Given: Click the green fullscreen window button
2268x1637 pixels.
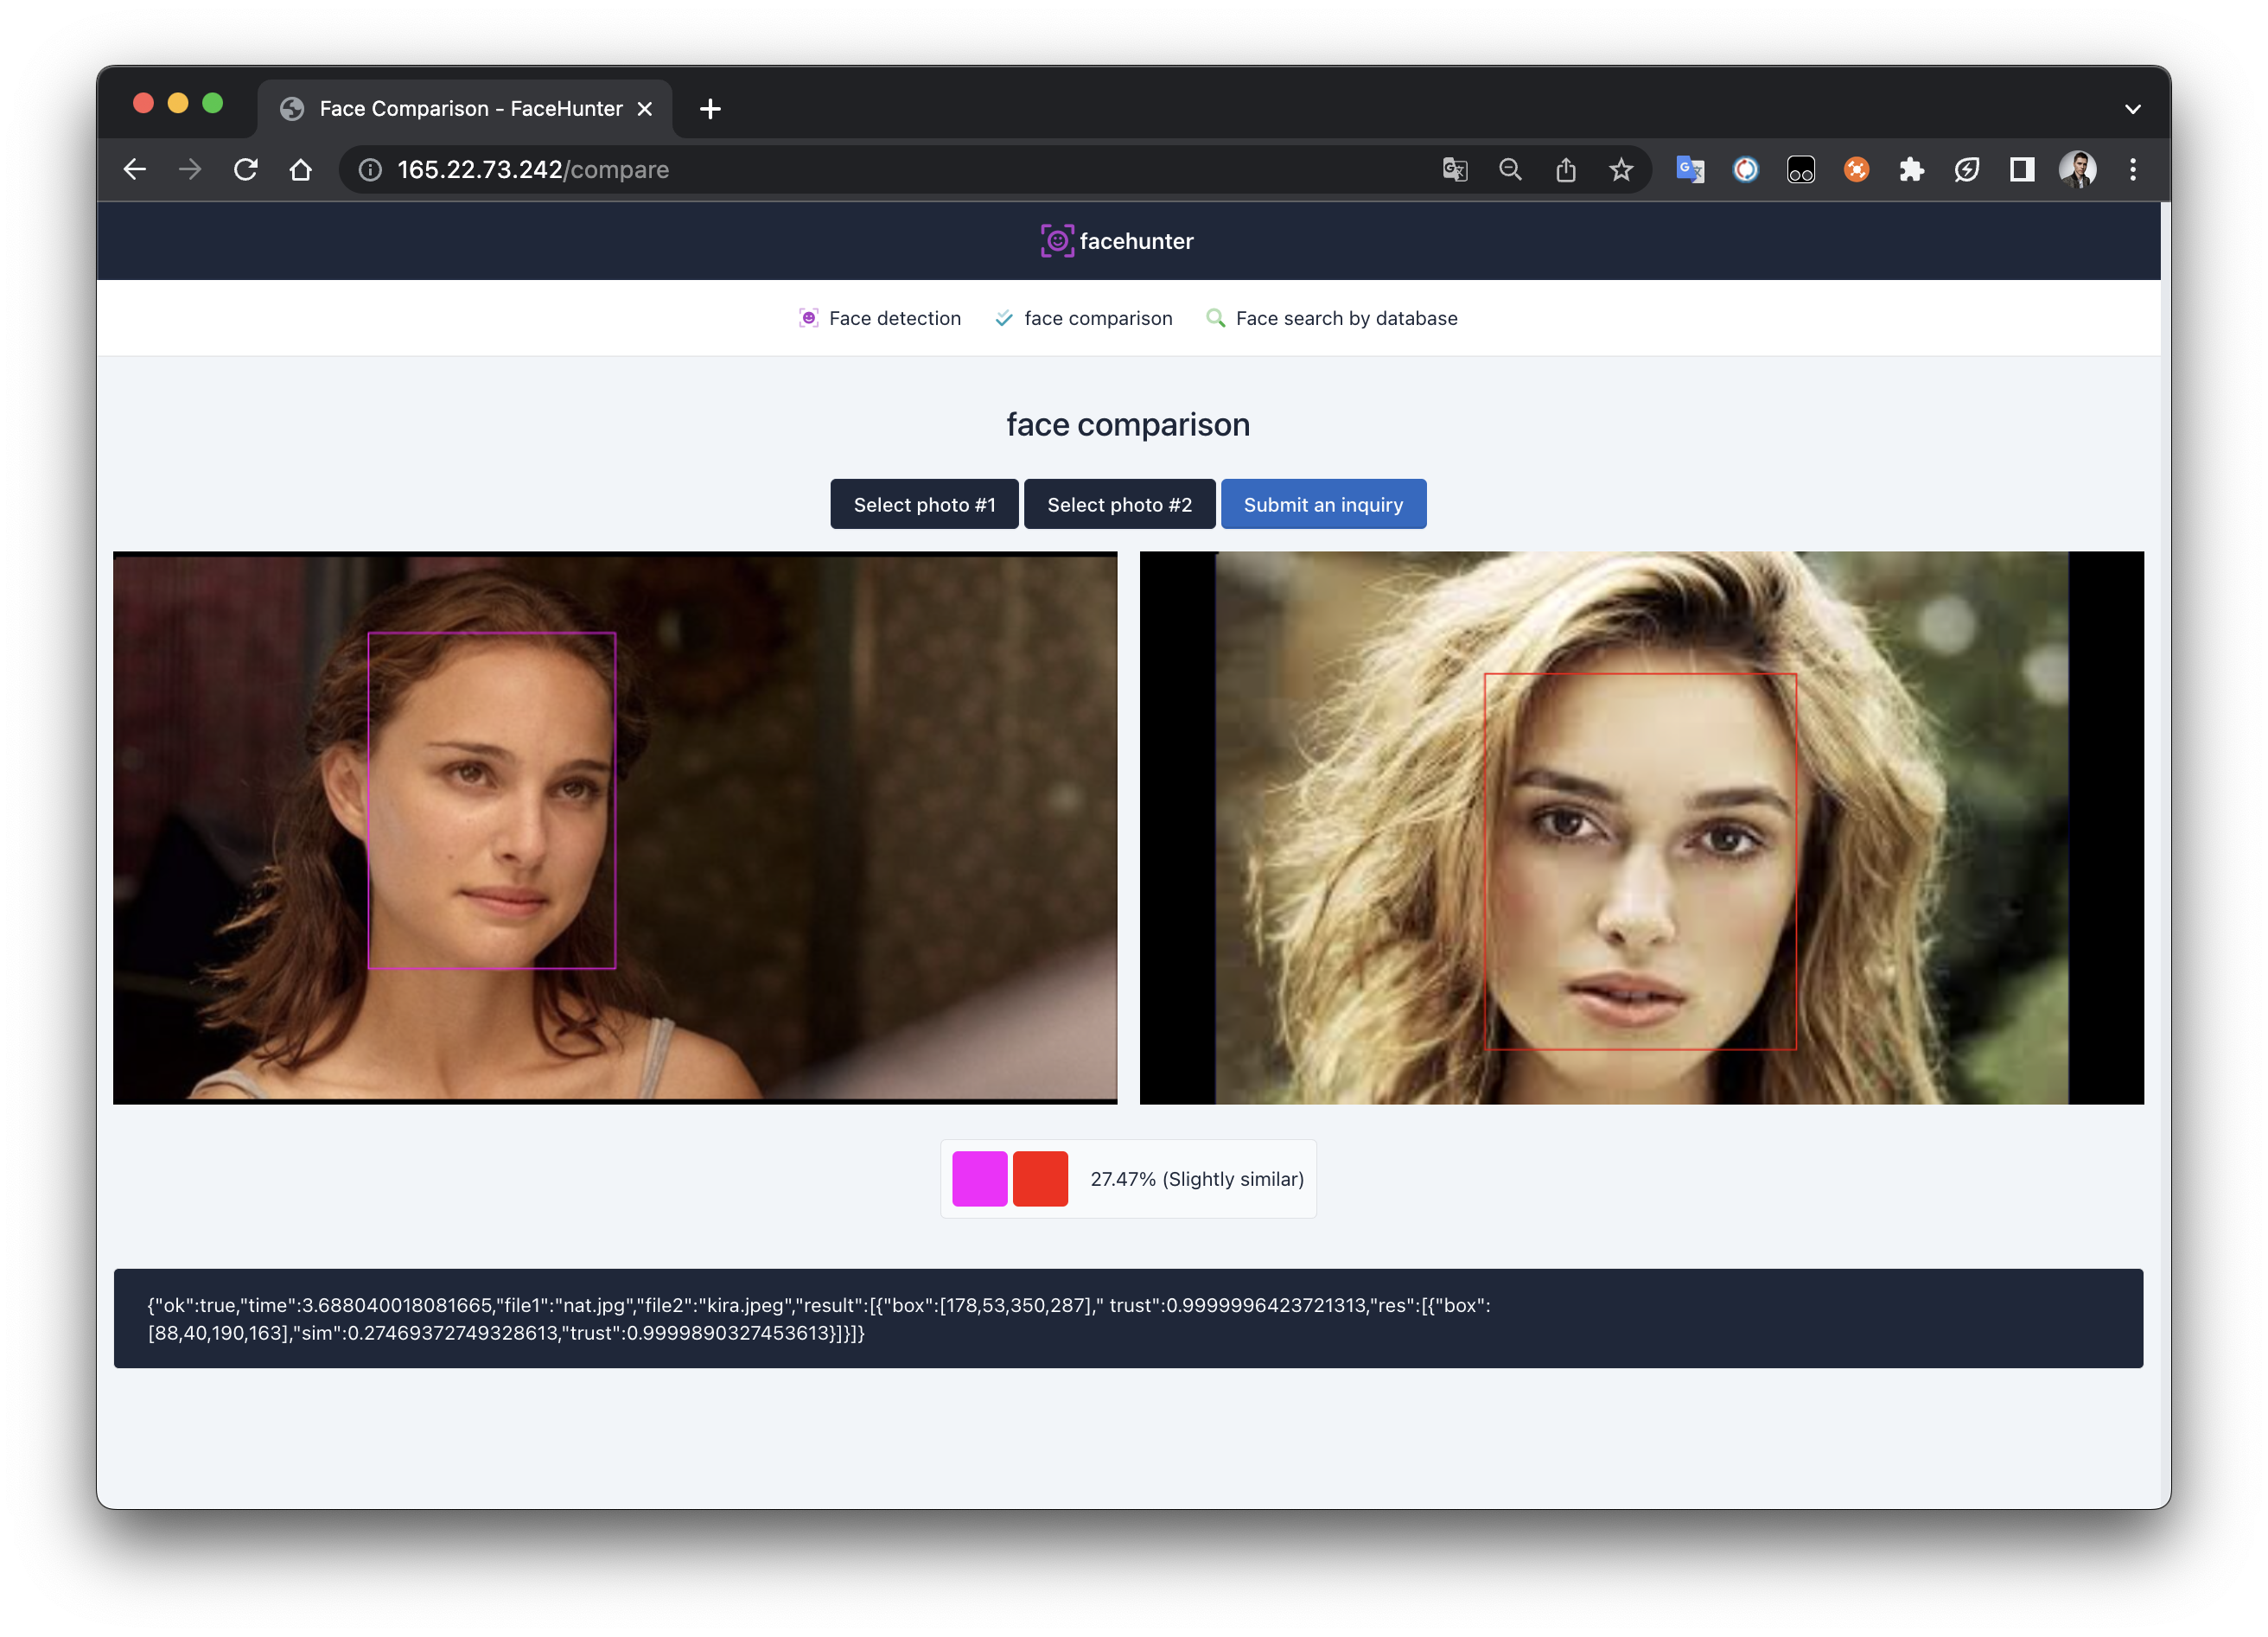Looking at the screenshot, I should [x=212, y=103].
